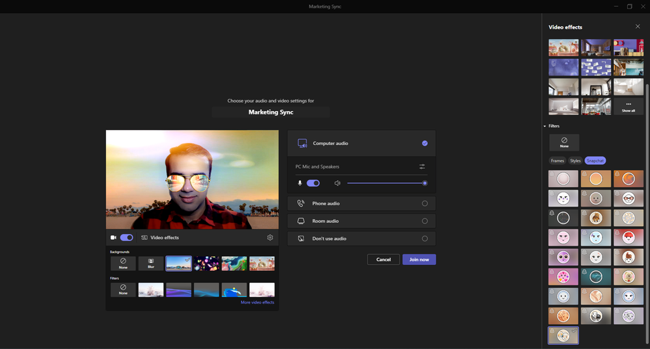The width and height of the screenshot is (650, 349).
Task: Expand backgrounds with Show all
Action: pos(628,107)
